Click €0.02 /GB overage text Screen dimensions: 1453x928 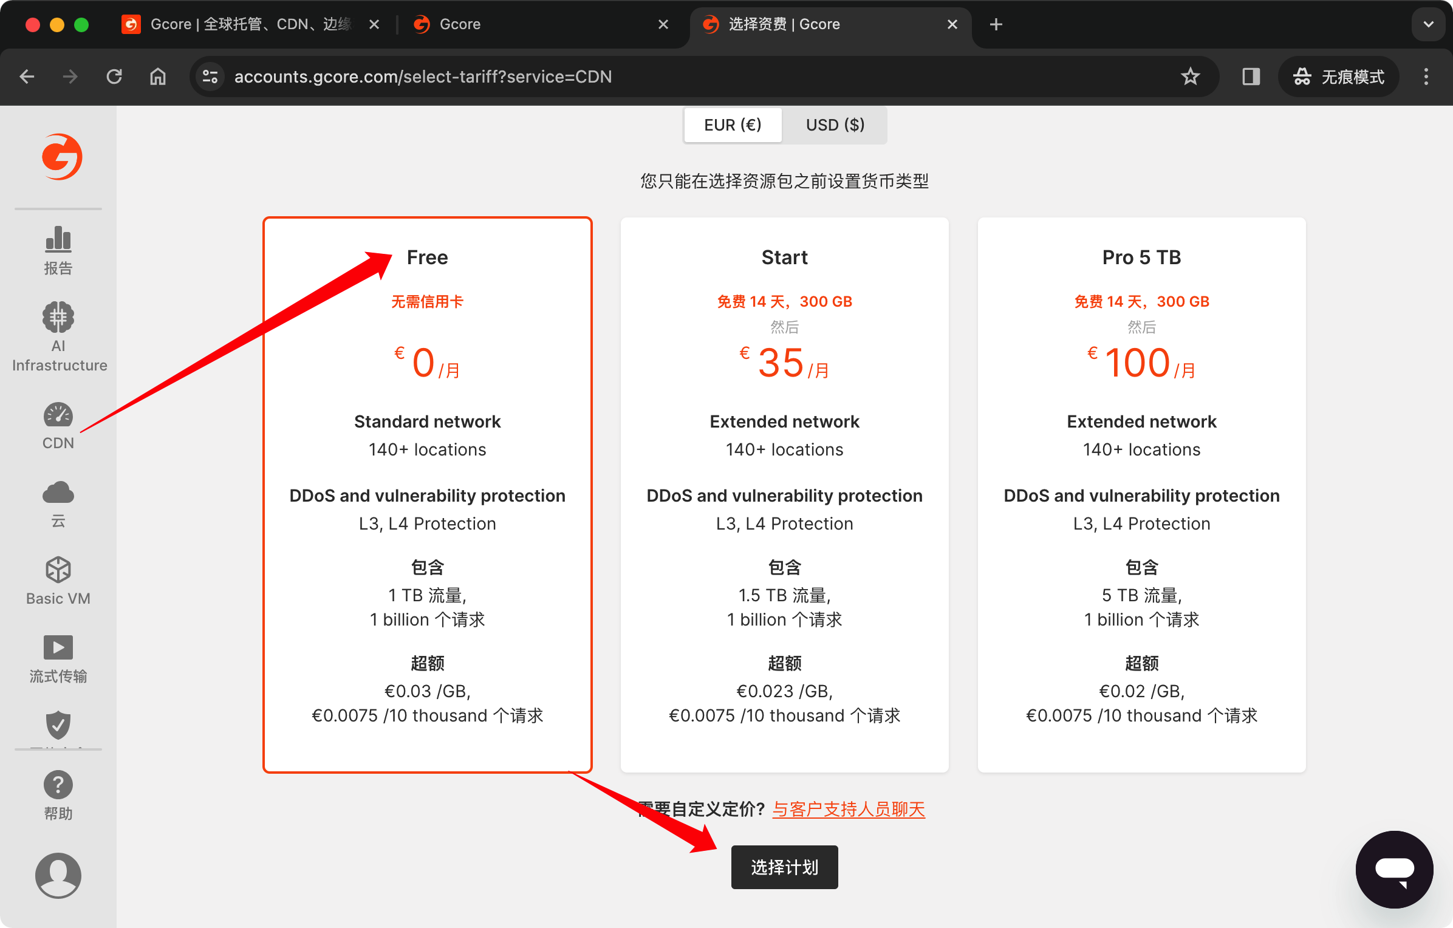tap(1142, 691)
